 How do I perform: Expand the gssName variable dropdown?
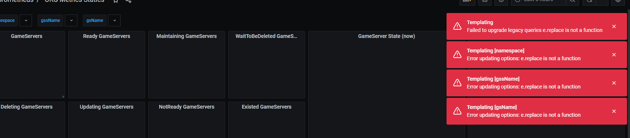(x=71, y=20)
